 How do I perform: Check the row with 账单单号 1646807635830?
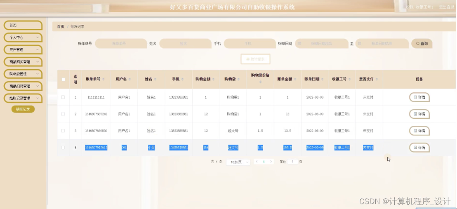pos(63,131)
